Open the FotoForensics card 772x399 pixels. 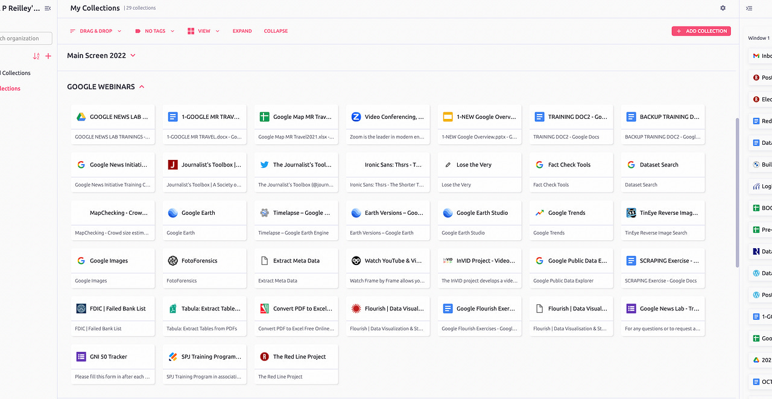[x=204, y=268]
